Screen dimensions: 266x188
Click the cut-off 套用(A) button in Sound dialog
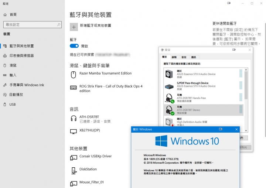245,147
